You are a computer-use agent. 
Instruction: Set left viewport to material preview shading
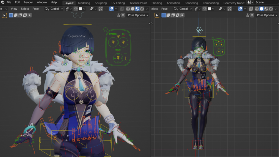point(137,9)
